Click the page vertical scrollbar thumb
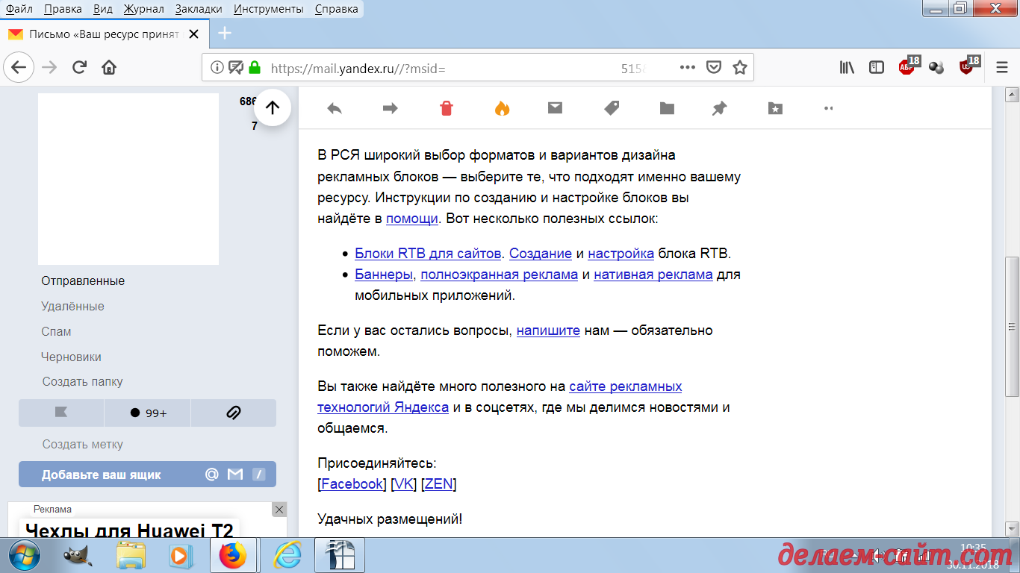Image resolution: width=1020 pixels, height=573 pixels. [x=1013, y=327]
